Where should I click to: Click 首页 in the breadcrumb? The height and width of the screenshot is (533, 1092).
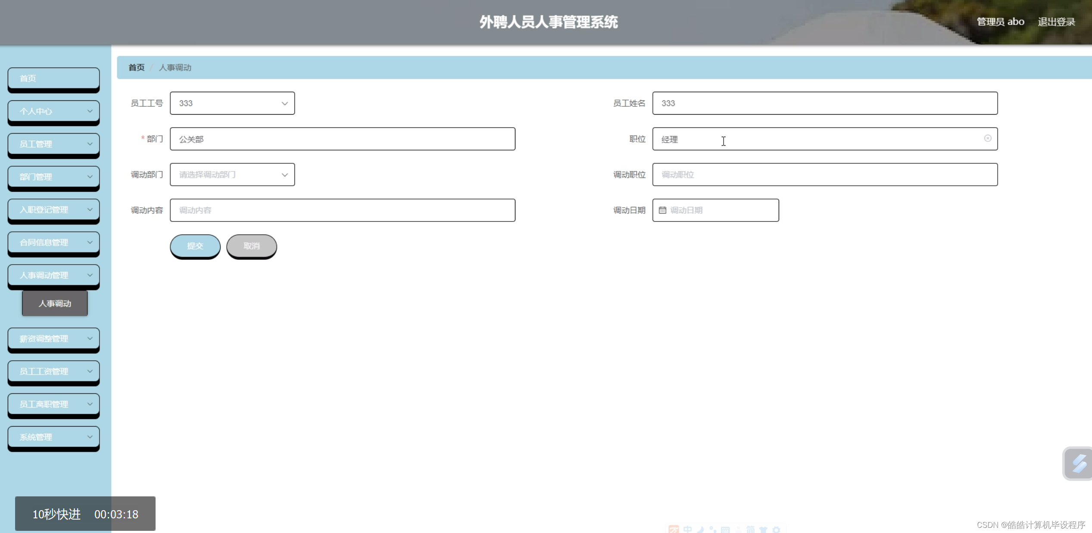click(137, 68)
